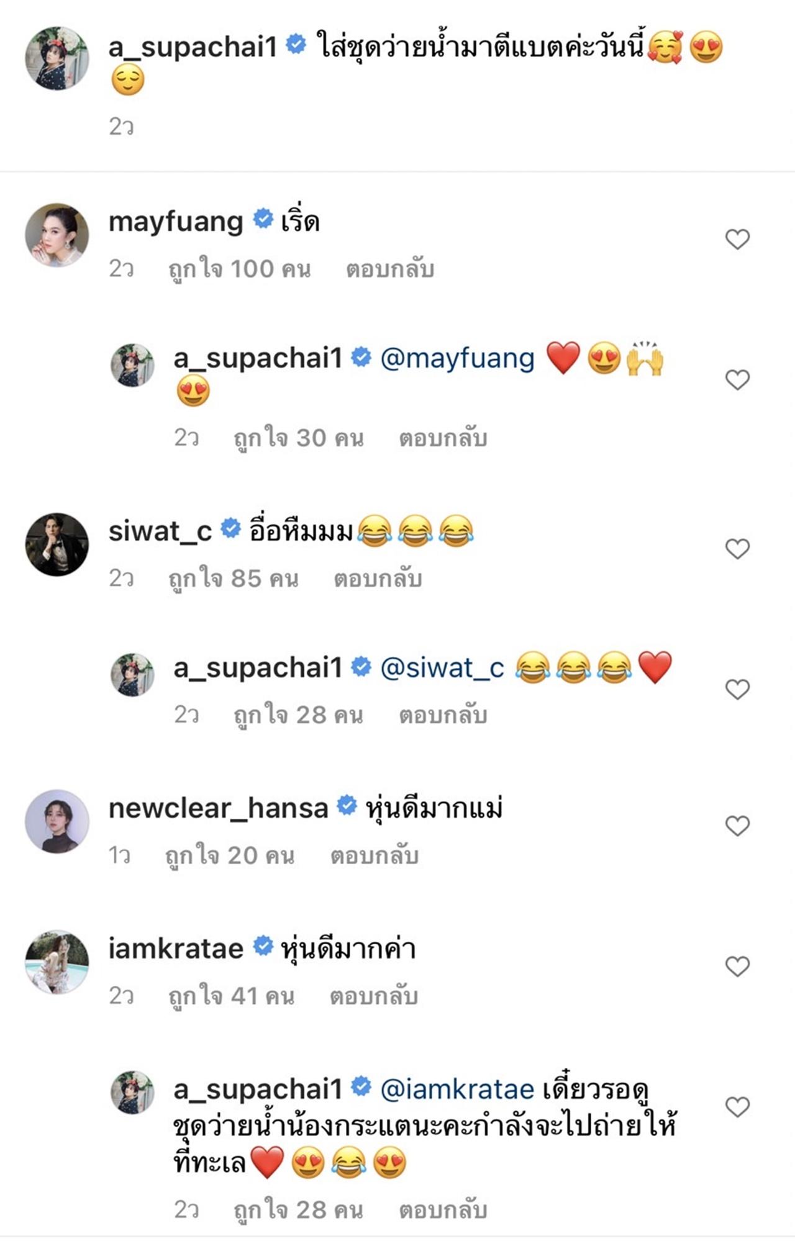
Task: Open a_supachai1 username in the caption
Action: point(193,47)
